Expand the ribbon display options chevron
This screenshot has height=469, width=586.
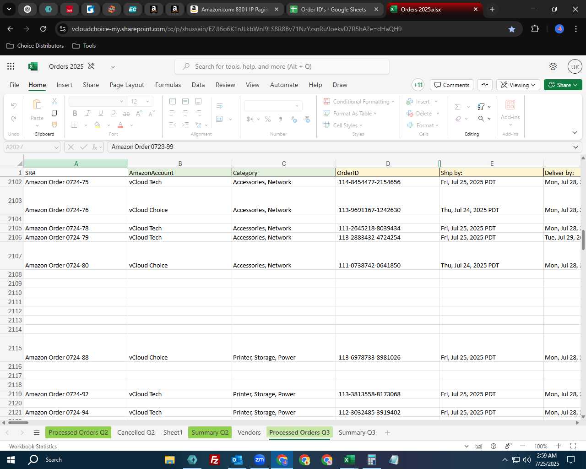click(x=575, y=132)
